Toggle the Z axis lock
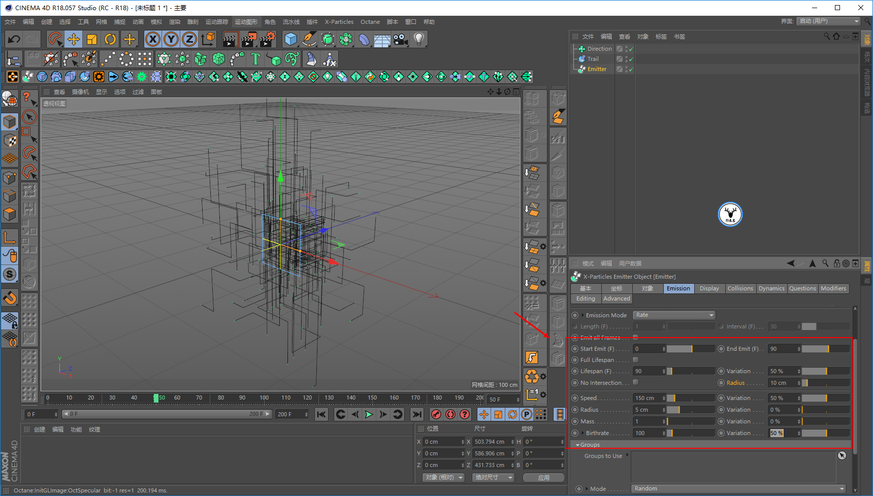 [x=189, y=39]
